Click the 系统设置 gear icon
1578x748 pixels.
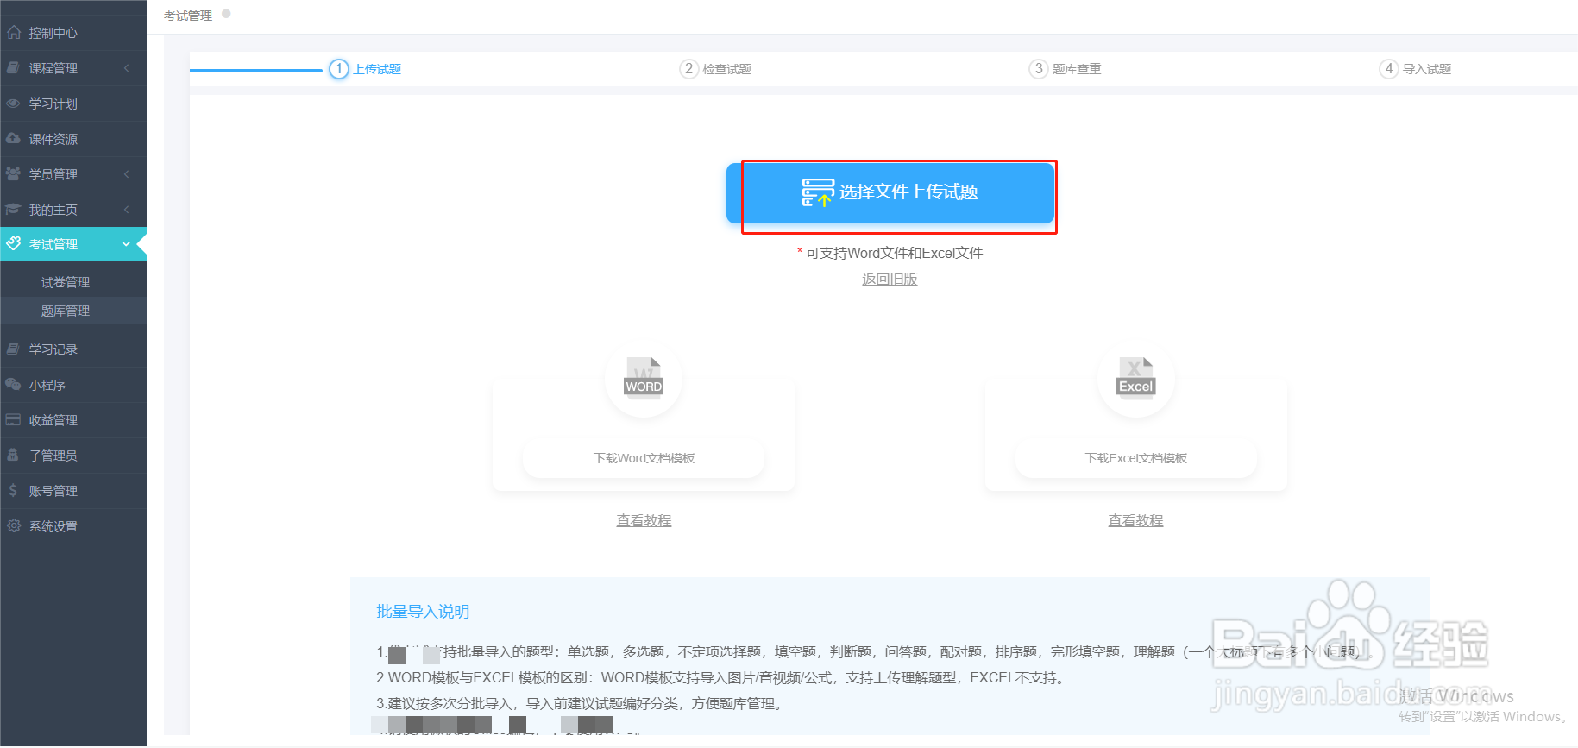14,526
